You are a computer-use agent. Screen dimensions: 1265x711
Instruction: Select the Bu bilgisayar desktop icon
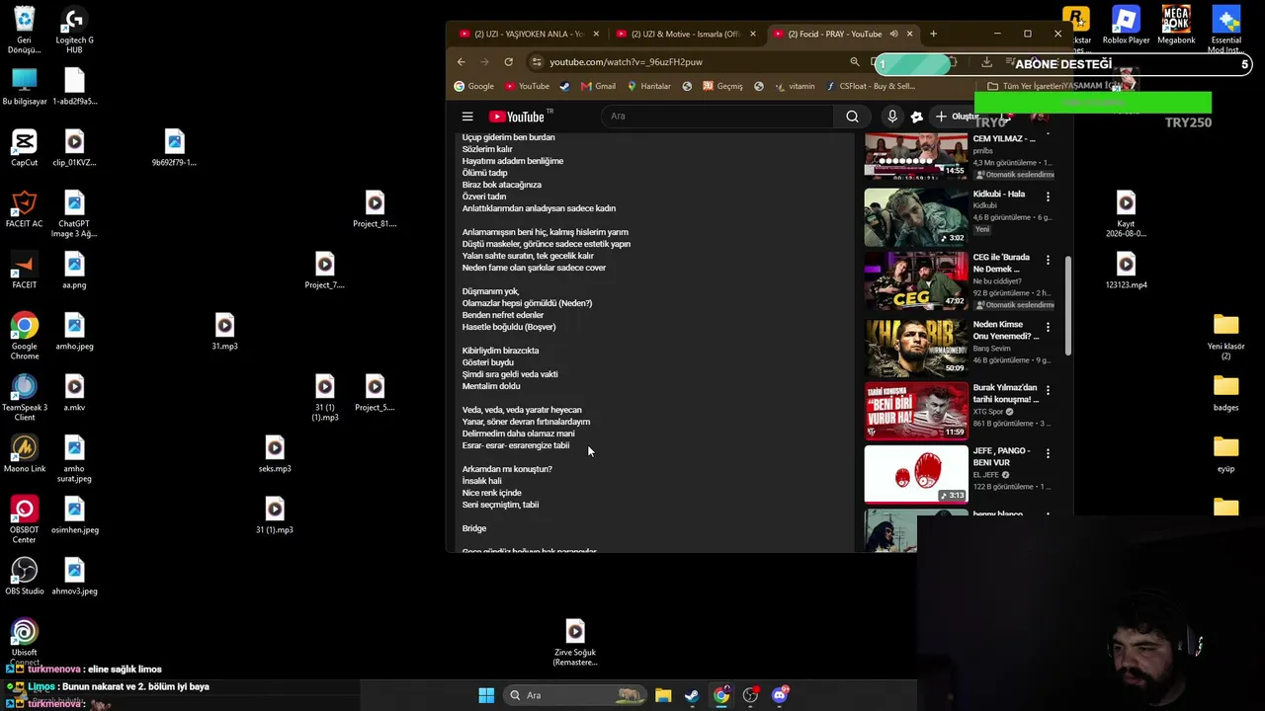[24, 87]
